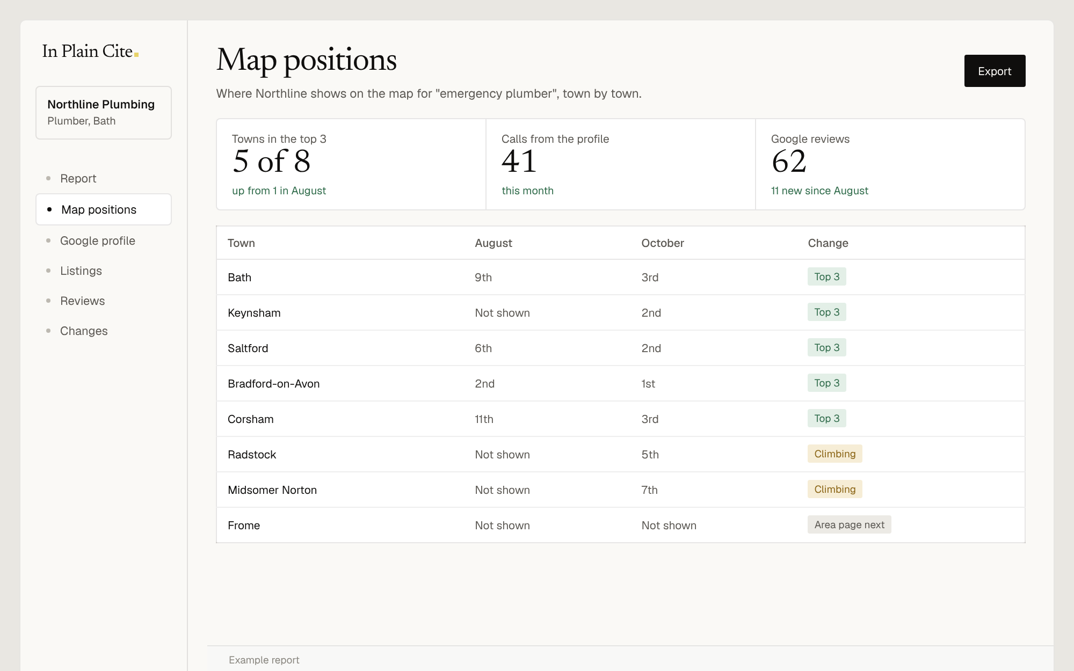Viewport: 1074px width, 671px height.
Task: Click the Example report footer label
Action: coord(264,660)
